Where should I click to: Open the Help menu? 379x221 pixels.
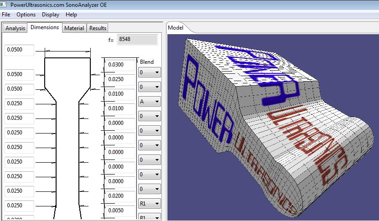(x=71, y=15)
